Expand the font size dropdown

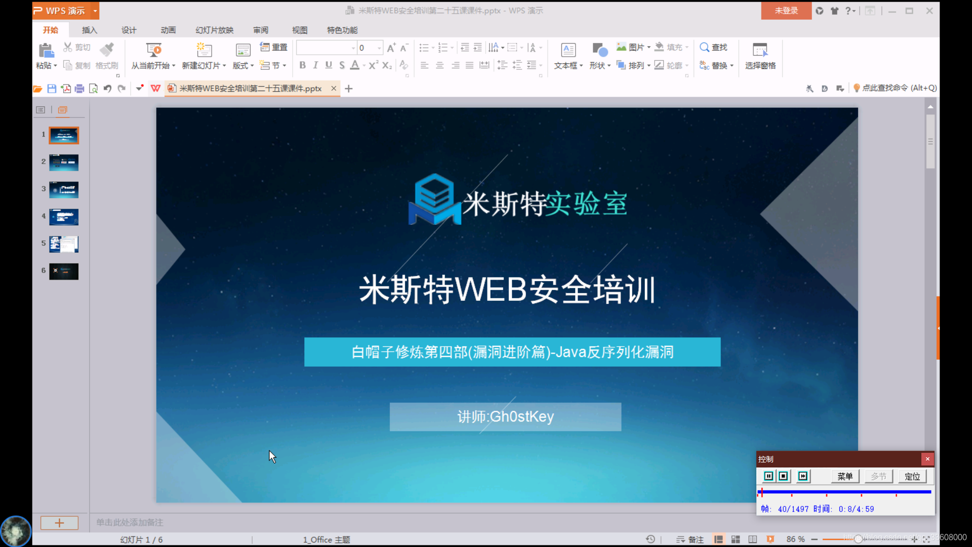point(379,47)
